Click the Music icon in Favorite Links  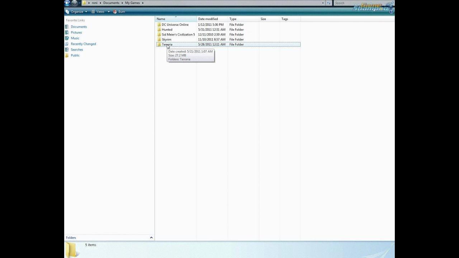coord(67,38)
